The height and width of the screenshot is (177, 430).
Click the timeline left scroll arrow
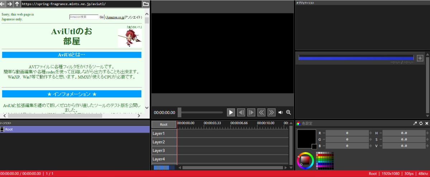180,167
